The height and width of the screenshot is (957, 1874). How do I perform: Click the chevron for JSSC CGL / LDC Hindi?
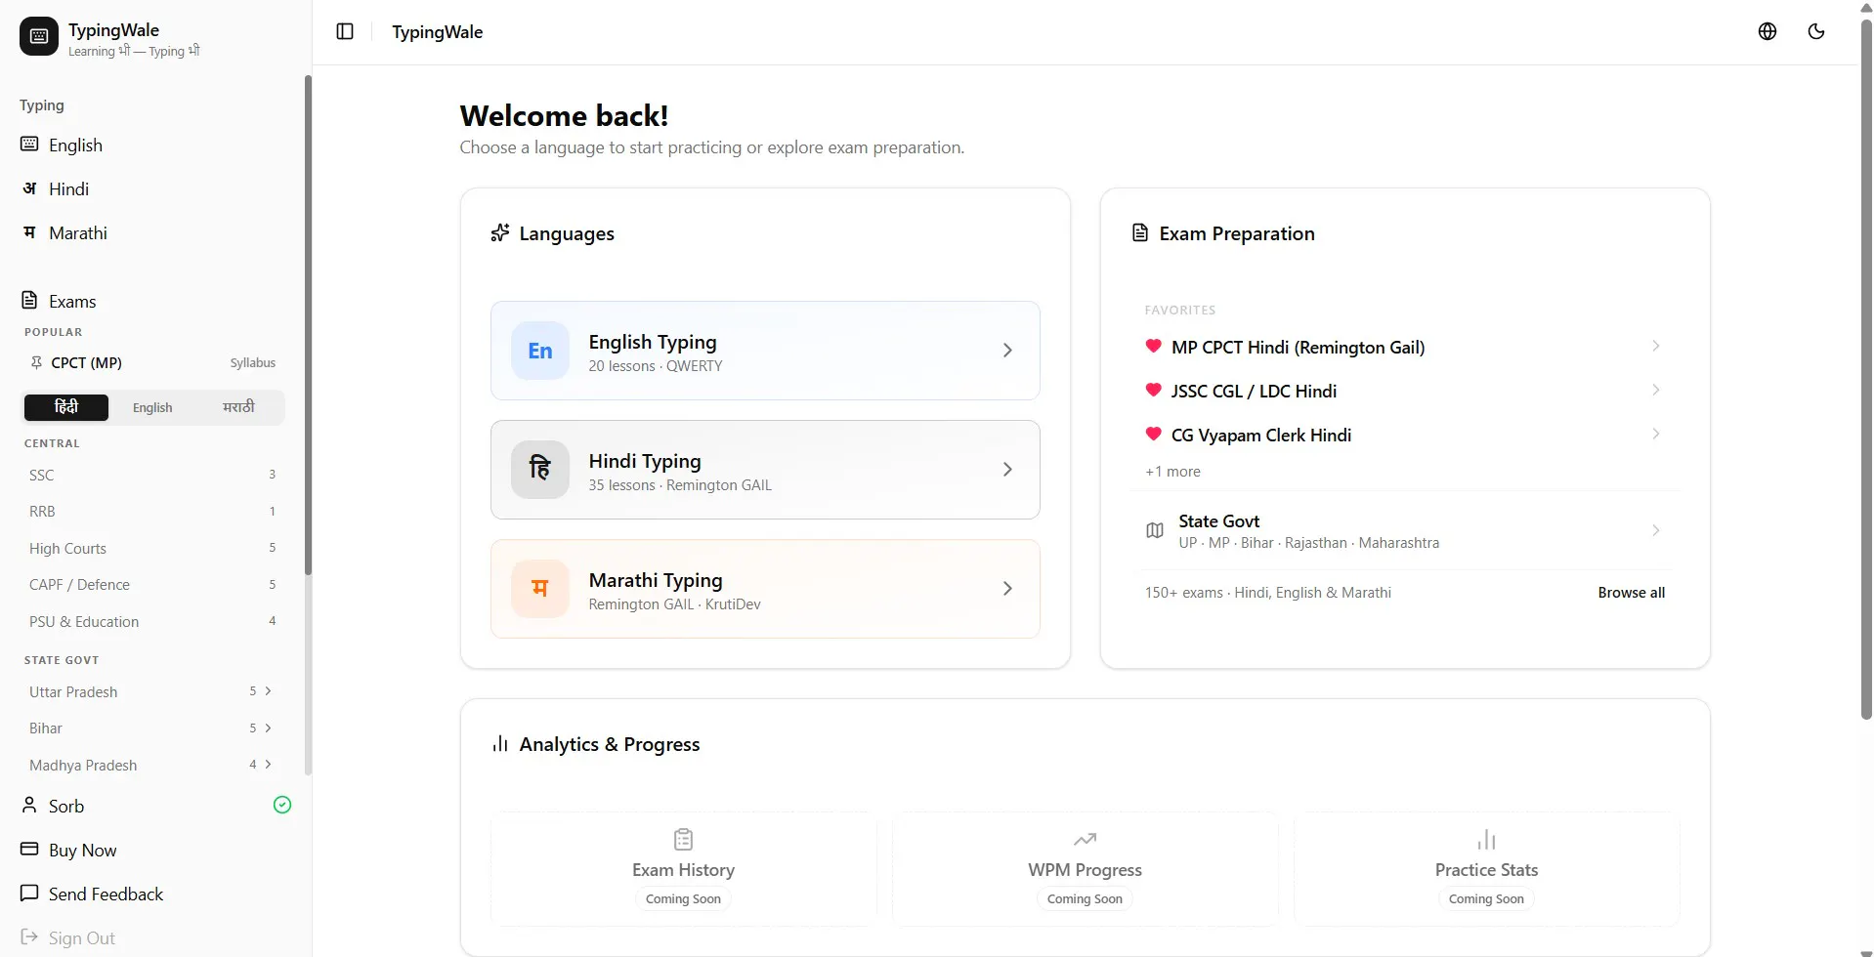[1655, 390]
